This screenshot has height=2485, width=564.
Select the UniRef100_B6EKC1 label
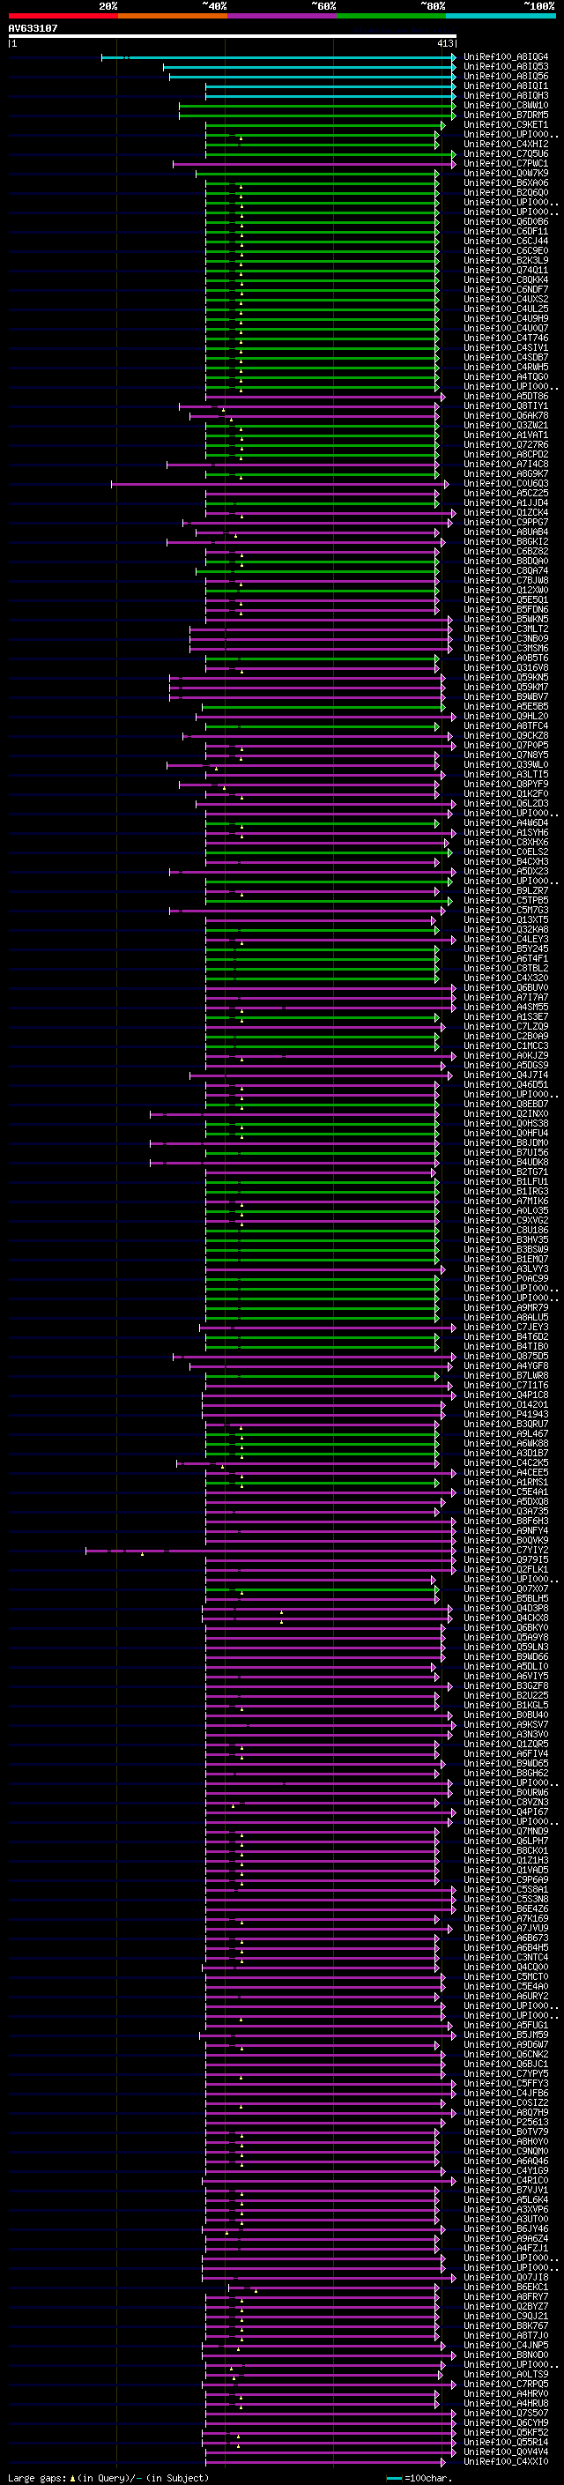tap(506, 2288)
